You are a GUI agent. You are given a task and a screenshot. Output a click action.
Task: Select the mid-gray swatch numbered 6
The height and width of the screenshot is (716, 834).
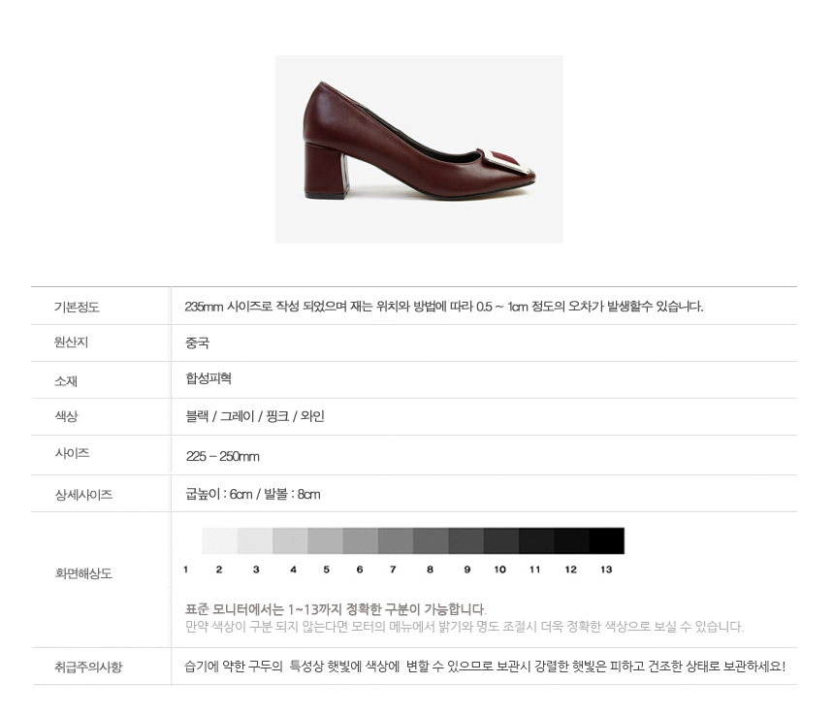click(x=361, y=541)
